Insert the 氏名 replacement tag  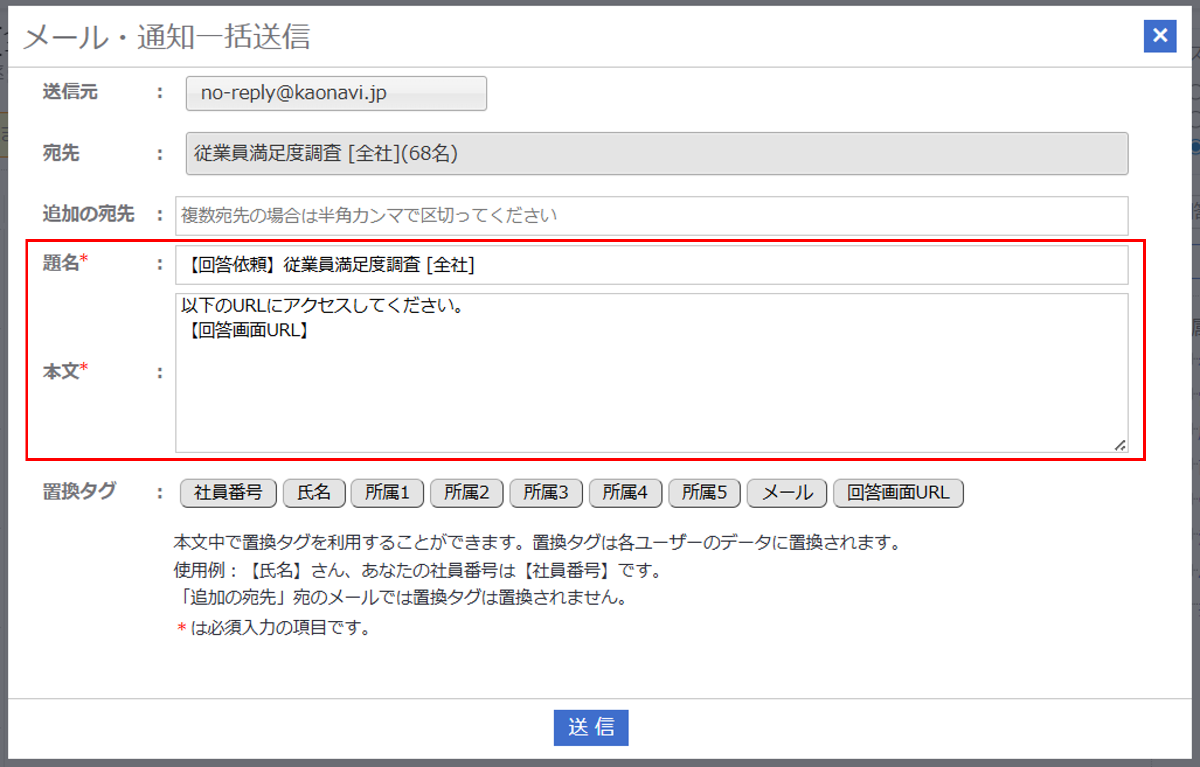pyautogui.click(x=314, y=493)
